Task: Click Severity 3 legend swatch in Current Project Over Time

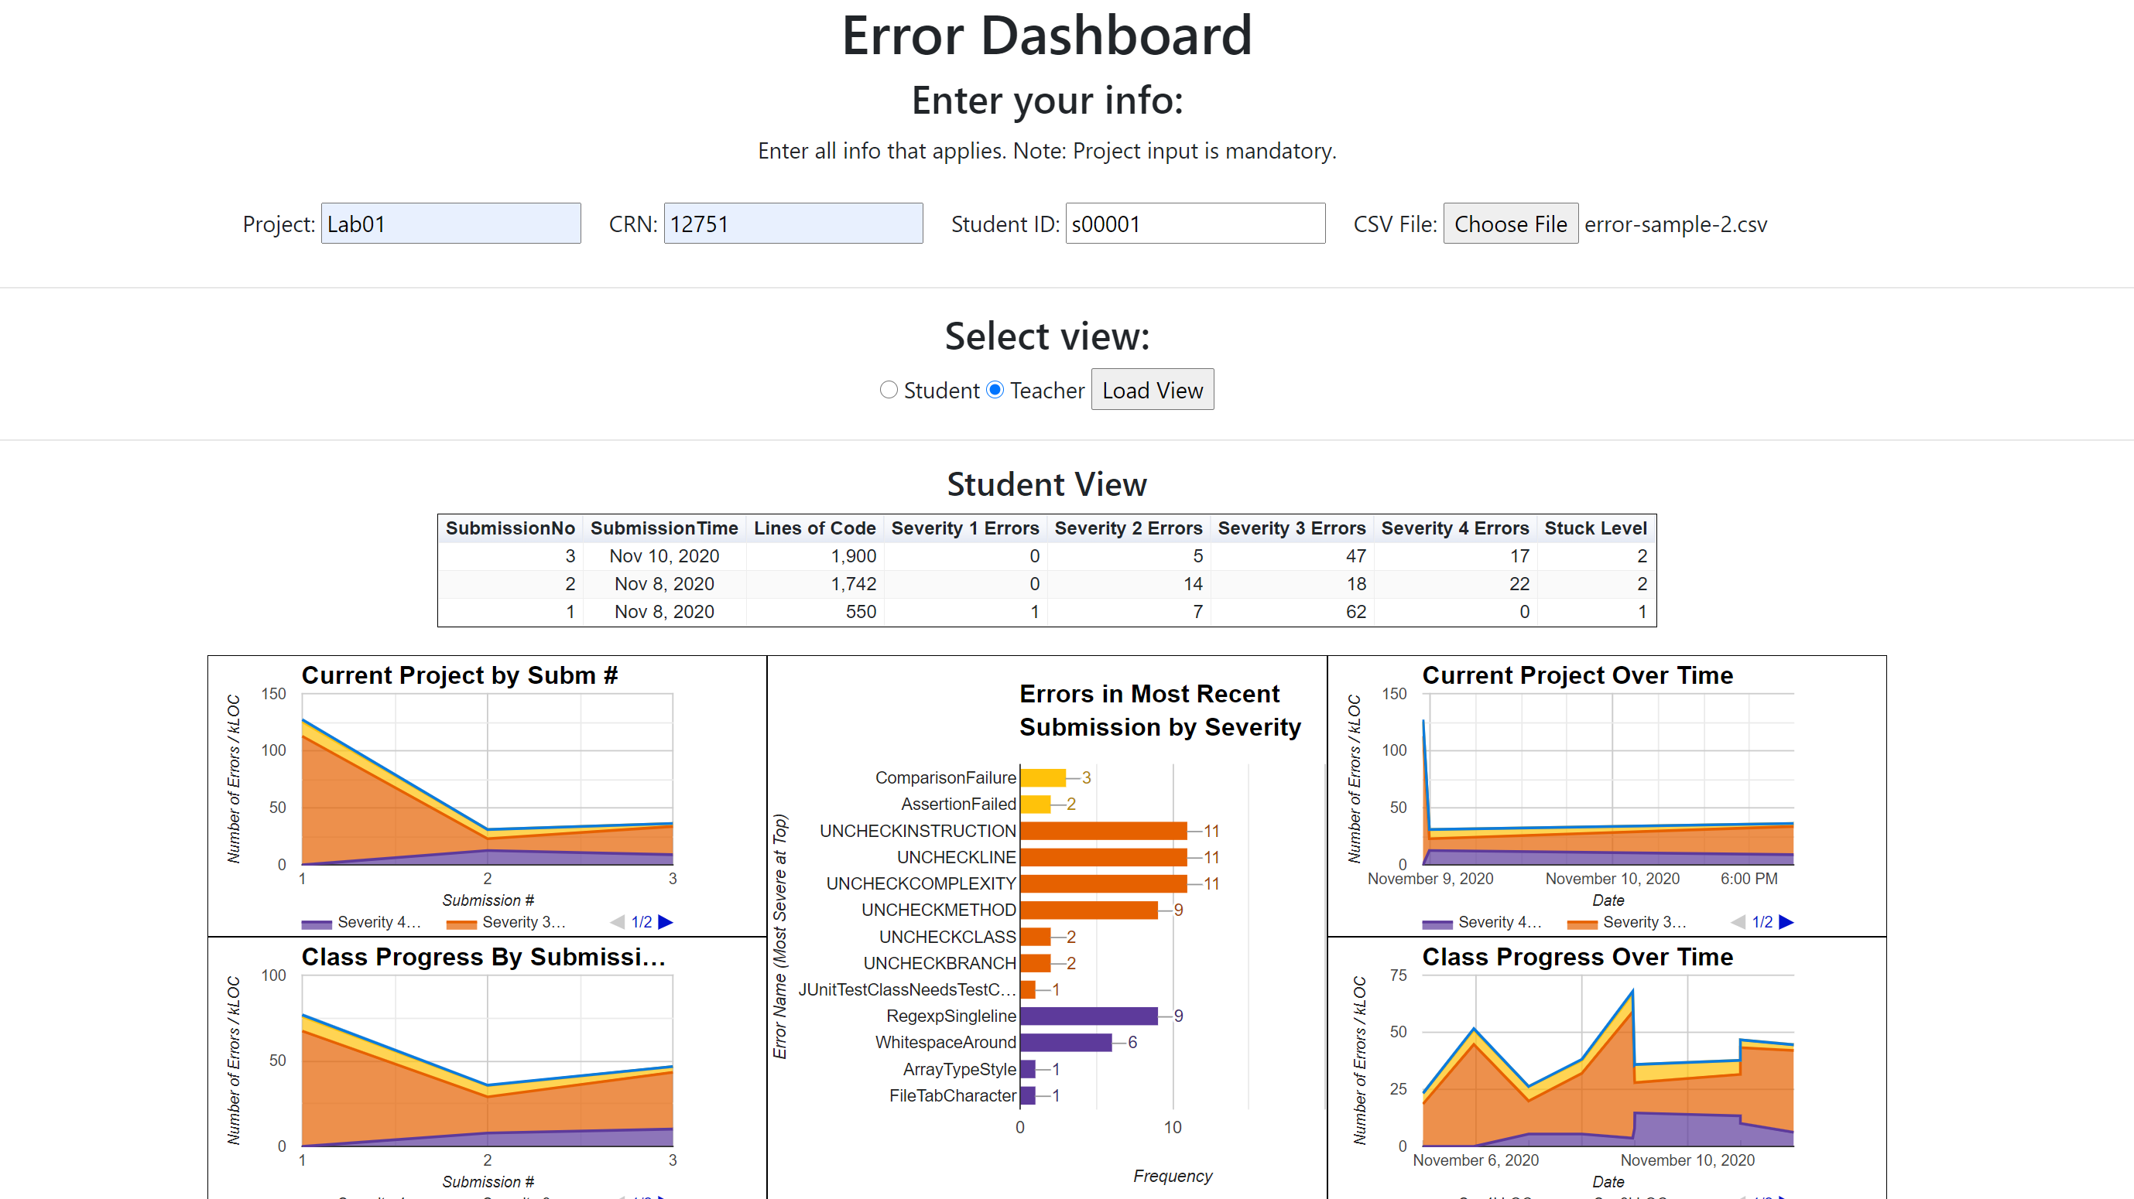Action: (x=1582, y=924)
